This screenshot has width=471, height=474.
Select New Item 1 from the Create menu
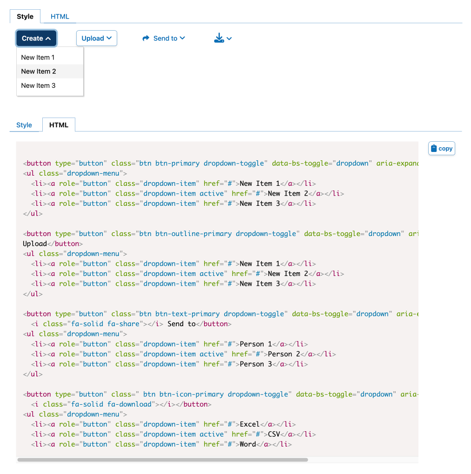(x=38, y=57)
